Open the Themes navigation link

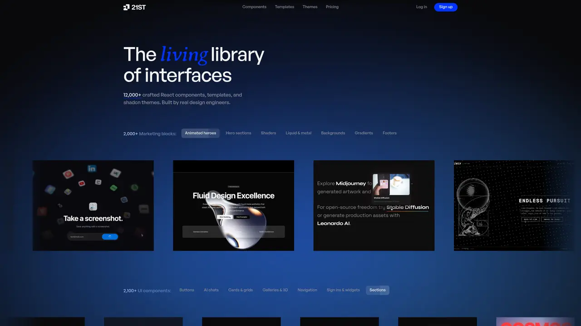(x=310, y=7)
